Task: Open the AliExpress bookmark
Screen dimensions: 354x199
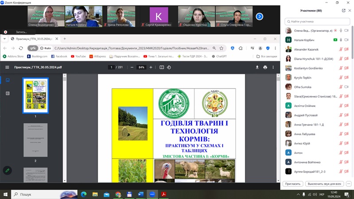Action: pyautogui.click(x=97, y=56)
